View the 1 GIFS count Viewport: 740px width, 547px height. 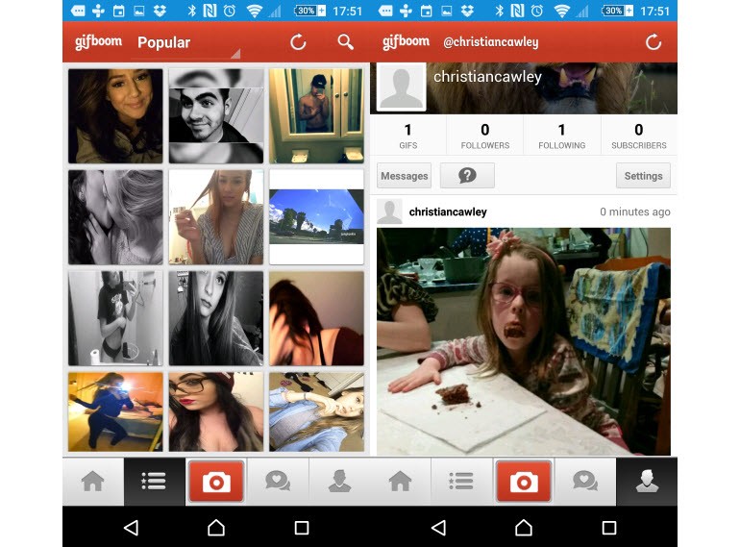click(x=407, y=136)
